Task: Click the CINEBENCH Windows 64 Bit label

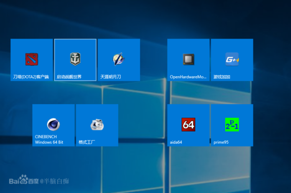Action: (x=49, y=139)
